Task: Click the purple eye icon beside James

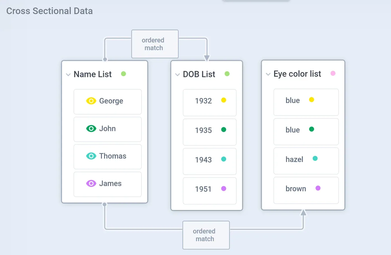Action: point(91,184)
